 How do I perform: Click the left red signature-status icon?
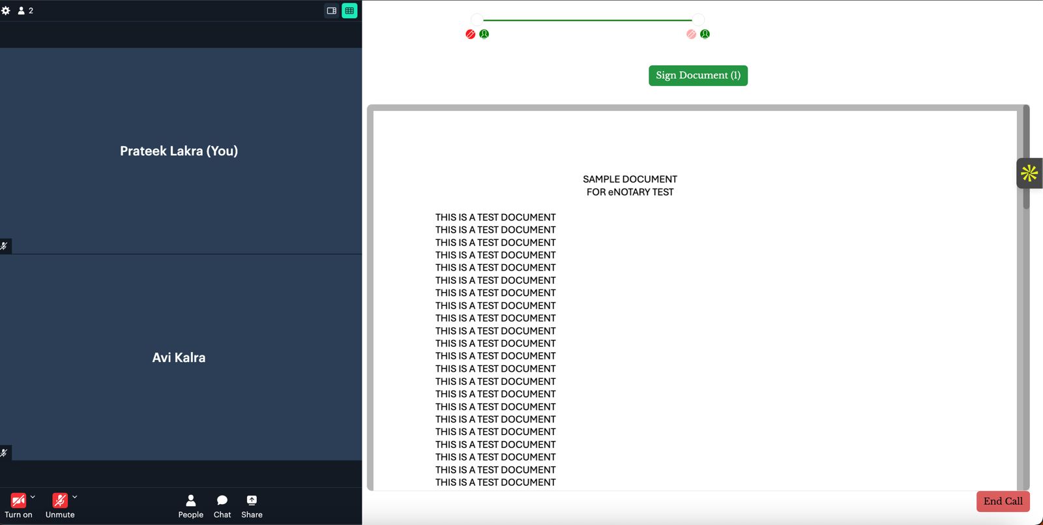click(470, 34)
